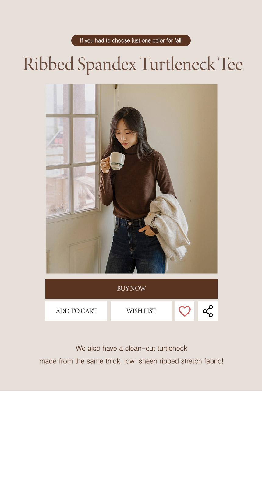
Task: Click the 'clean-cut turtleneck' description line
Action: pyautogui.click(x=131, y=348)
